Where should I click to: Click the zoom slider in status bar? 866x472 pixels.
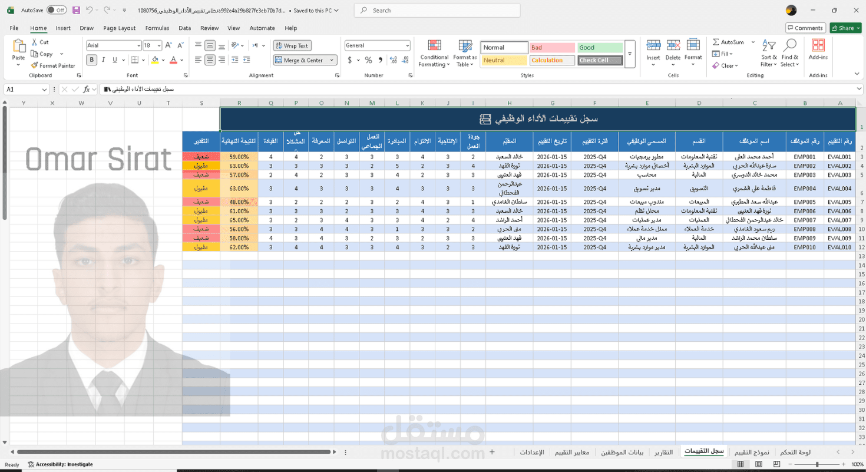[817, 464]
